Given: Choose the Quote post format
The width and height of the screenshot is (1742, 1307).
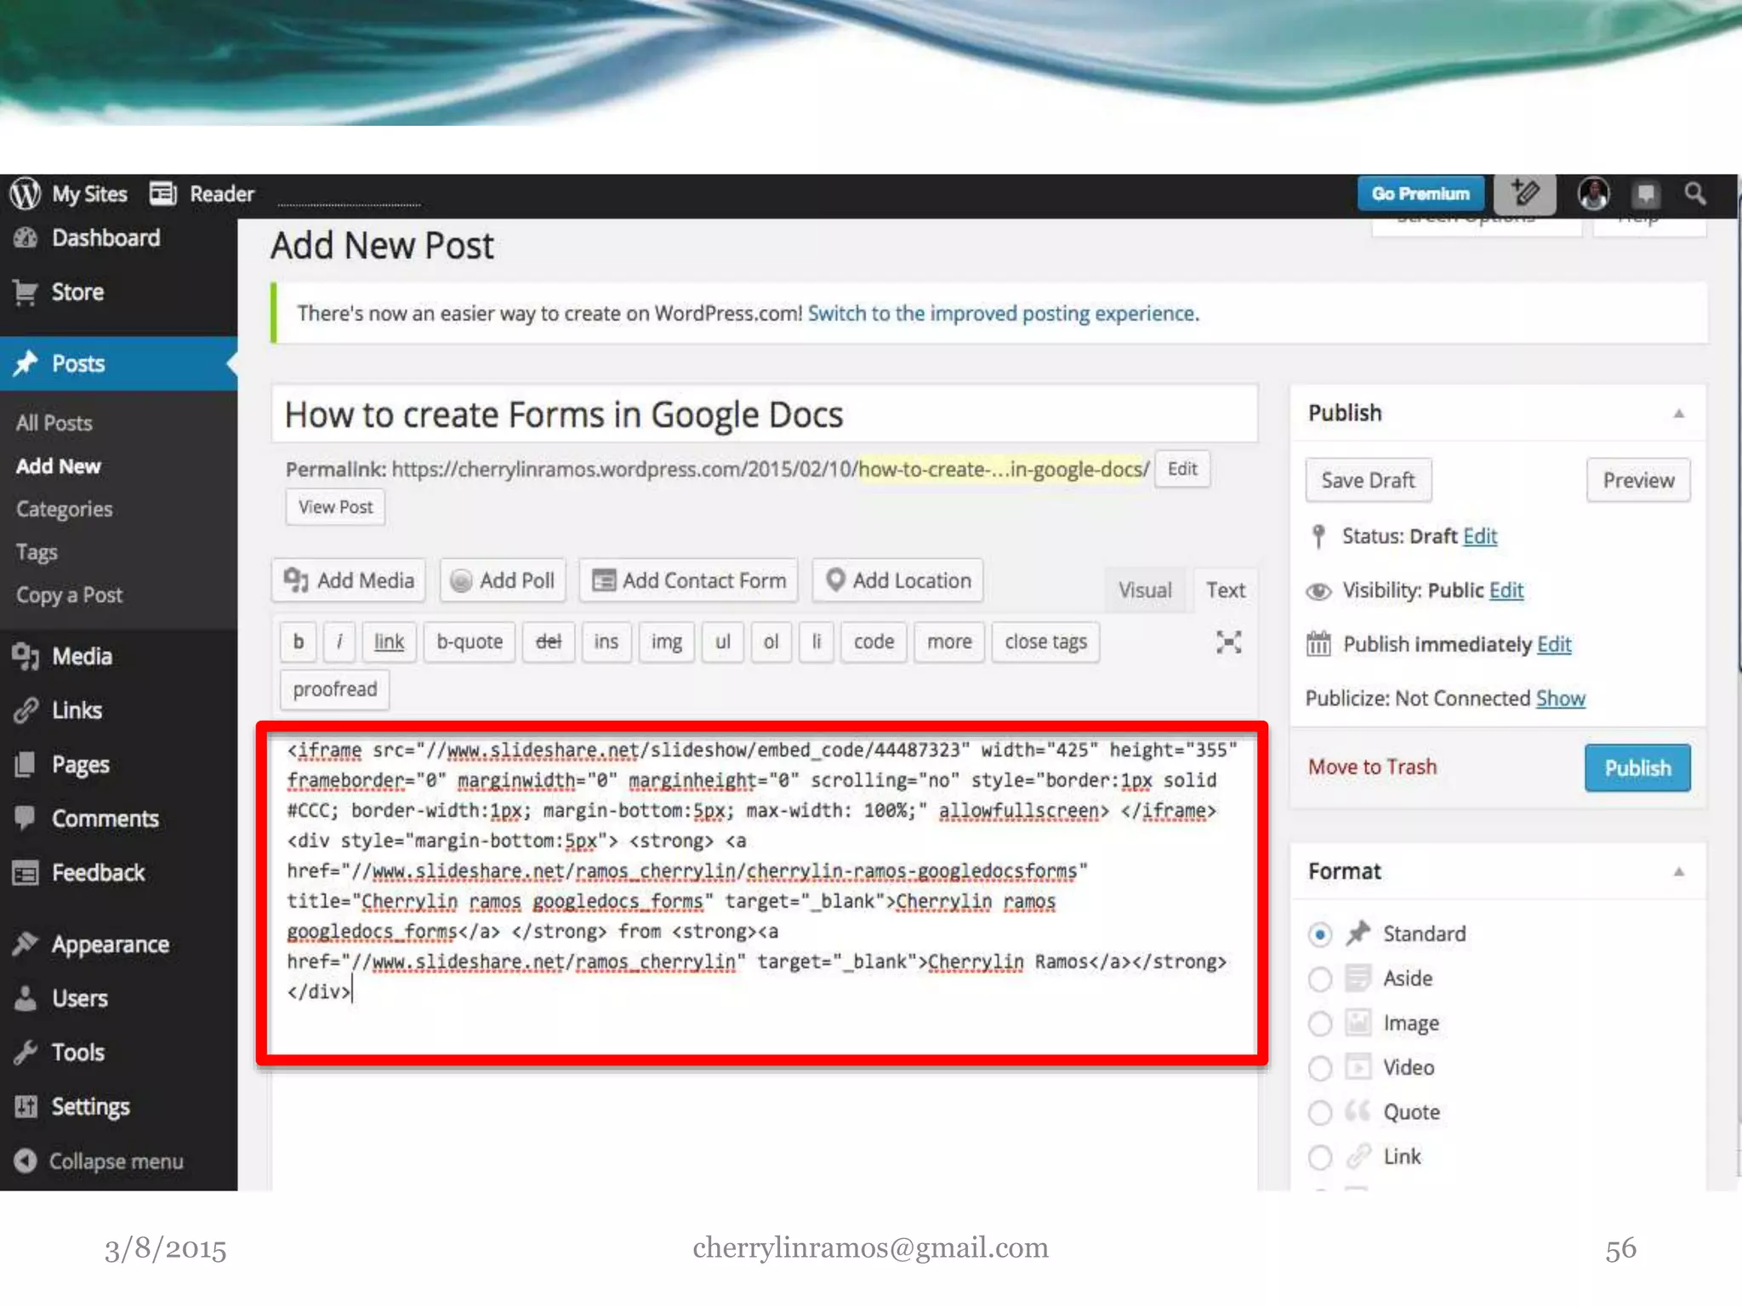Looking at the screenshot, I should [x=1319, y=1112].
